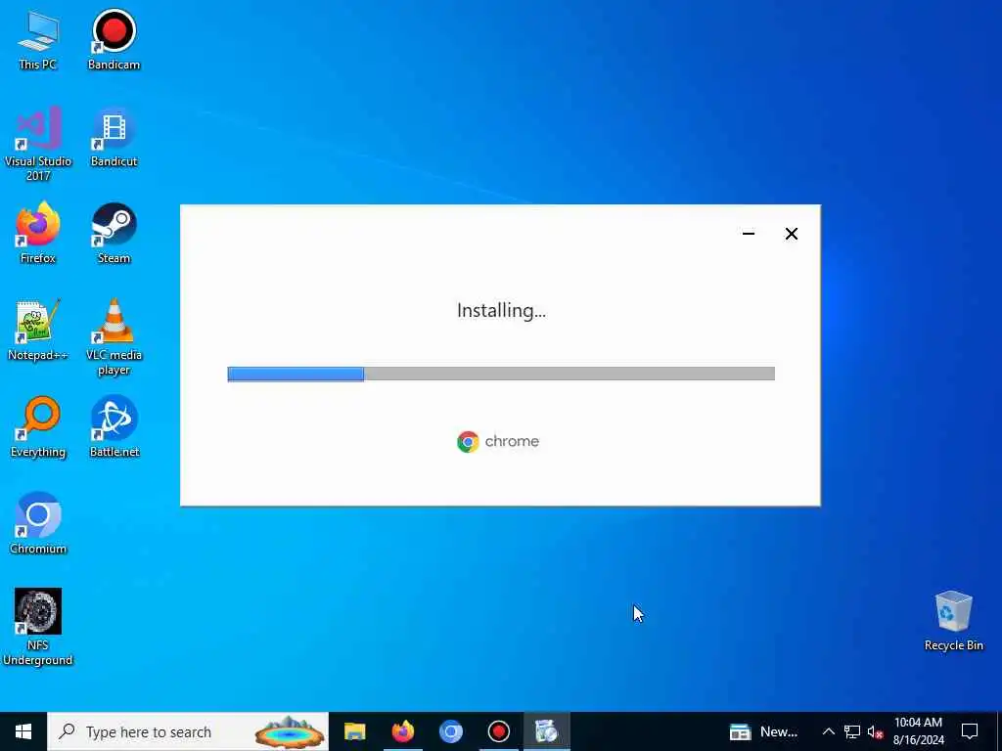Viewport: 1002px width, 751px height.
Task: Select the Steam desktop shortcut
Action: (x=114, y=233)
